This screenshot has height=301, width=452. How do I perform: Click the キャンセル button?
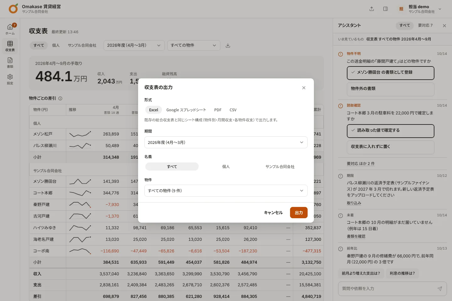coord(273,213)
